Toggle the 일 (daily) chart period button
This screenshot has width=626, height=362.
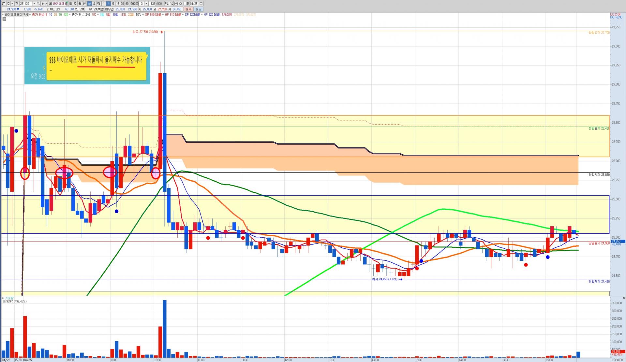tap(70, 4)
